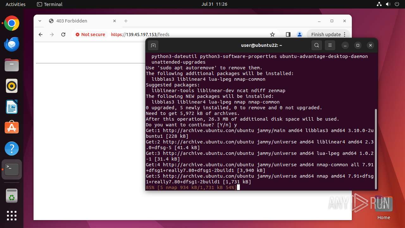405x228 pixels.
Task: Open Rhythmbox music player in dock
Action: click(x=12, y=86)
